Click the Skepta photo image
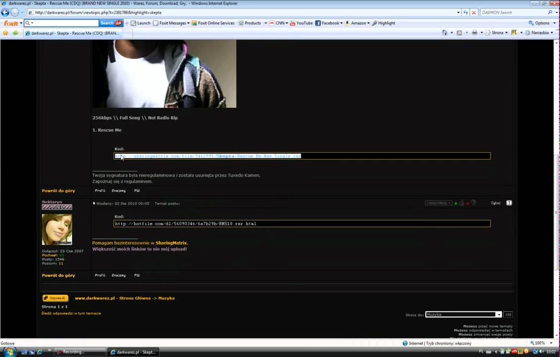Viewport: 560px width, 357px height. pos(165,73)
